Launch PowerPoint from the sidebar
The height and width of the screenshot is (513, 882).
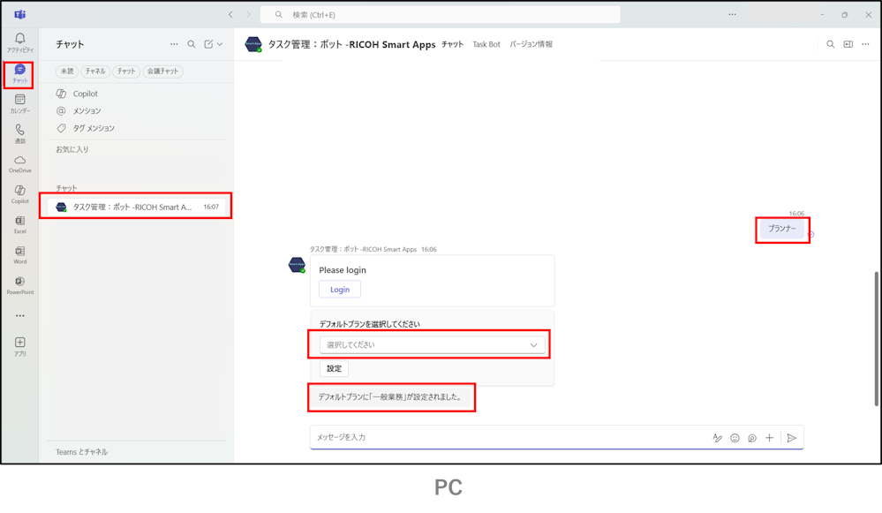click(19, 285)
